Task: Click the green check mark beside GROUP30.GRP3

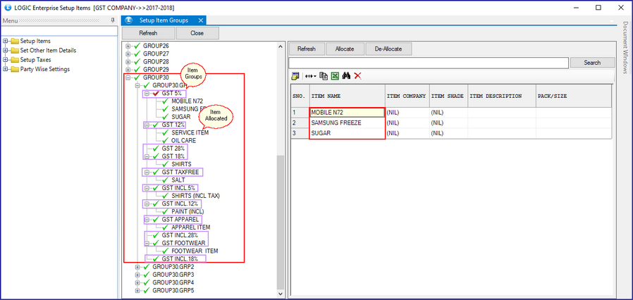Action: point(147,275)
